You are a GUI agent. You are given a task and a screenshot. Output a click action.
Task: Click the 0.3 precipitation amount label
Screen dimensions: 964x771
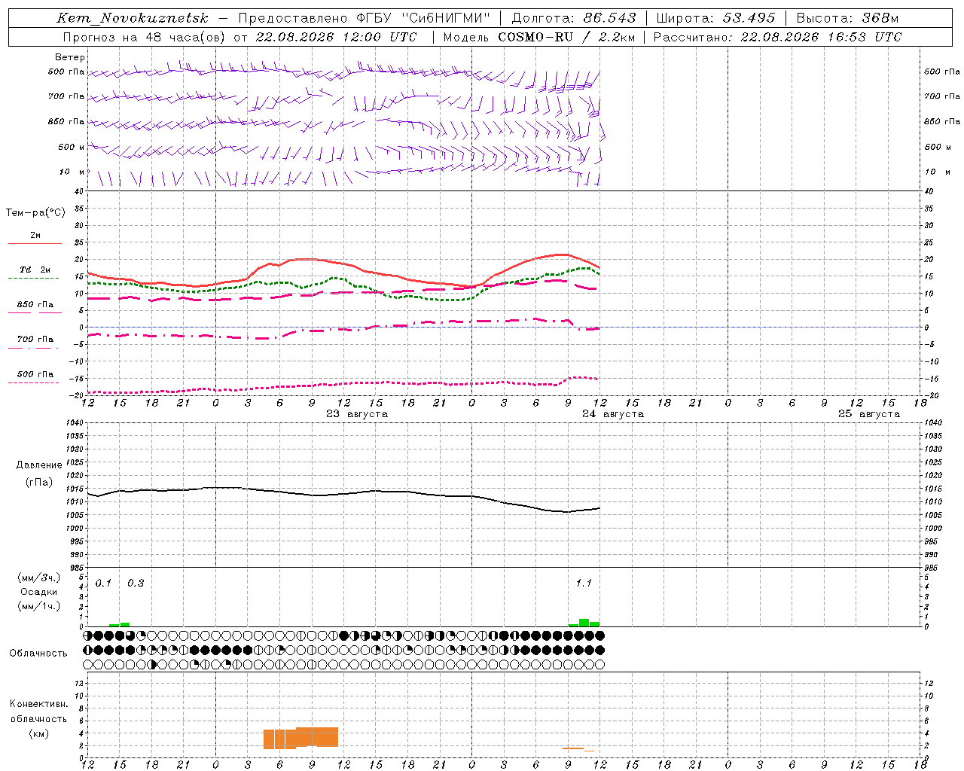136,583
